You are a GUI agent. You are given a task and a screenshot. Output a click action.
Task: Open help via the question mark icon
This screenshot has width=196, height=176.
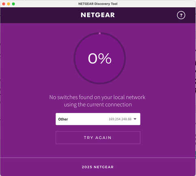(181, 15)
